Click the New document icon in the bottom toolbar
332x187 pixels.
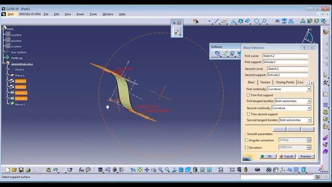(8, 170)
